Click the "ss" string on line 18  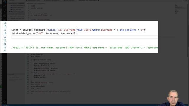(x=40, y=33)
